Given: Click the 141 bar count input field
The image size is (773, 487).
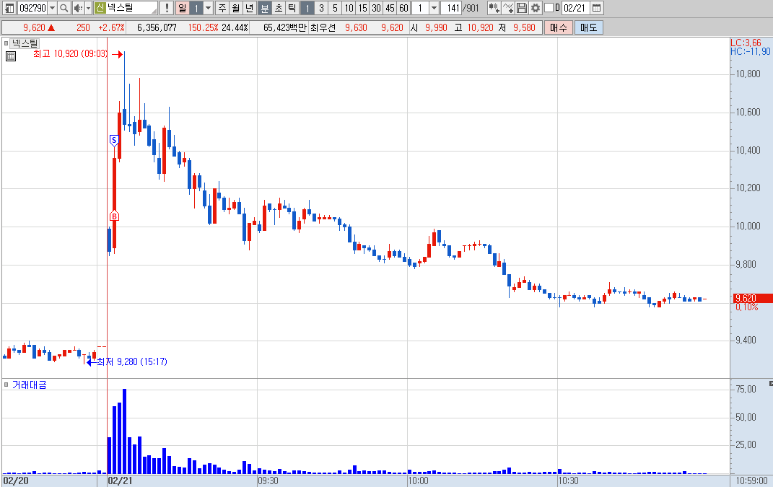Looking at the screenshot, I should coord(451,8).
